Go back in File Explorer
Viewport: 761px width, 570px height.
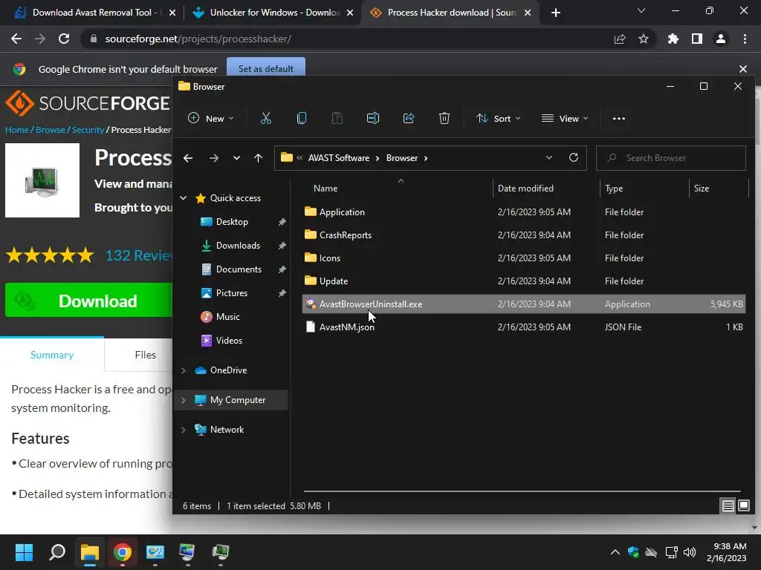pyautogui.click(x=188, y=158)
